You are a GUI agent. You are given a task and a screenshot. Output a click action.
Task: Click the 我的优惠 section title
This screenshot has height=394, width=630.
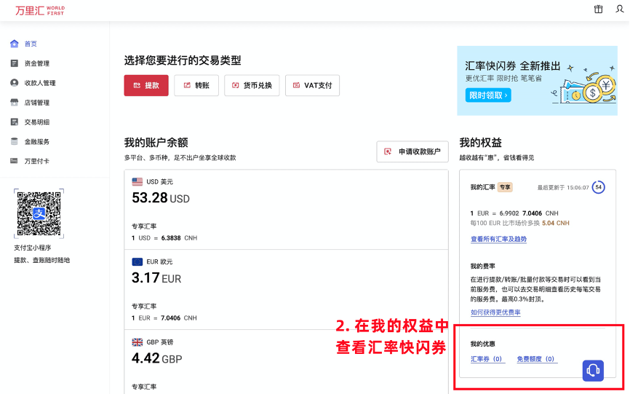[482, 344]
